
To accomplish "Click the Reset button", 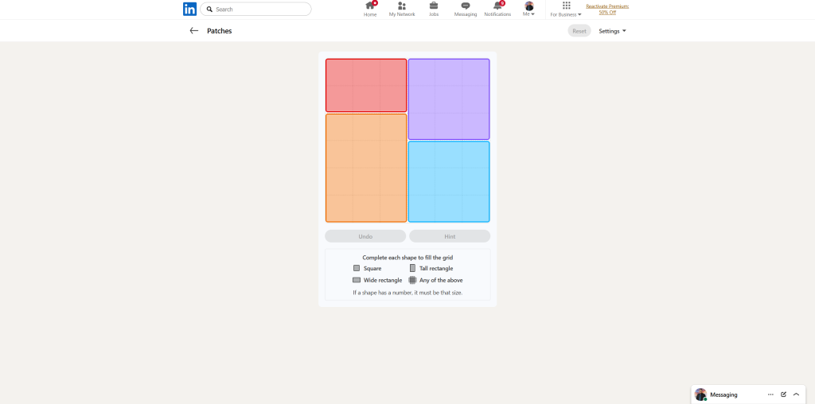I will click(x=579, y=31).
